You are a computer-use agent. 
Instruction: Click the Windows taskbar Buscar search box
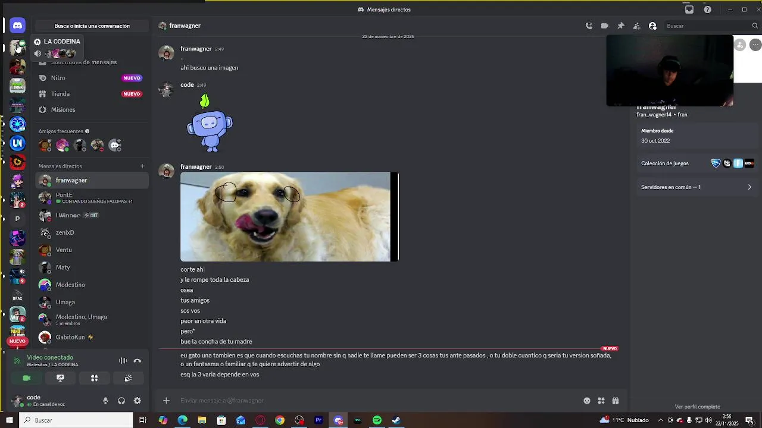click(x=77, y=420)
